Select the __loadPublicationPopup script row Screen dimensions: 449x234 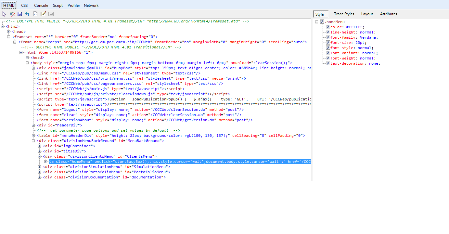pyautogui.click(x=174, y=99)
